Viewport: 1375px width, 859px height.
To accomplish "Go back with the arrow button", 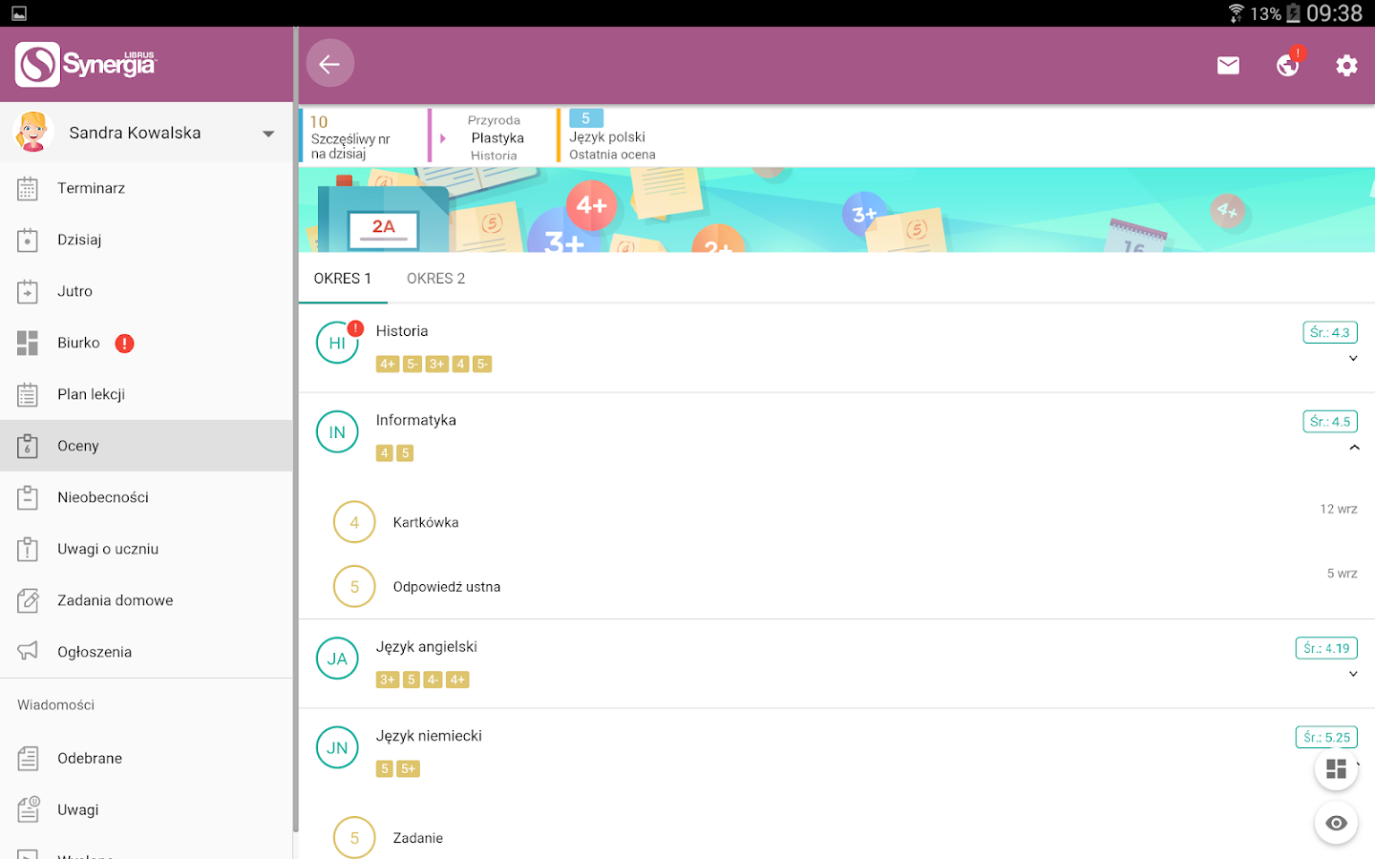I will [329, 64].
